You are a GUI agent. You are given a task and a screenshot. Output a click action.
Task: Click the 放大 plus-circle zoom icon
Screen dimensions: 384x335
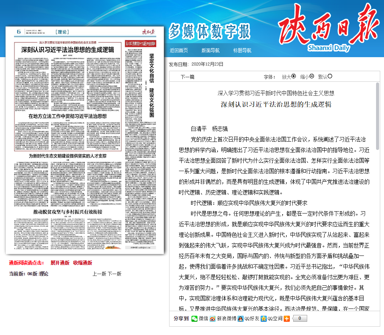[294, 76]
